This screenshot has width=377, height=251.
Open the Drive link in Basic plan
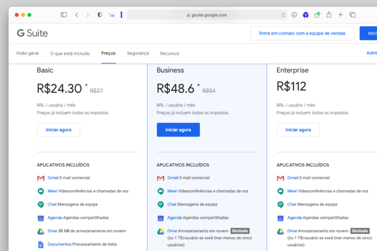click(52, 231)
